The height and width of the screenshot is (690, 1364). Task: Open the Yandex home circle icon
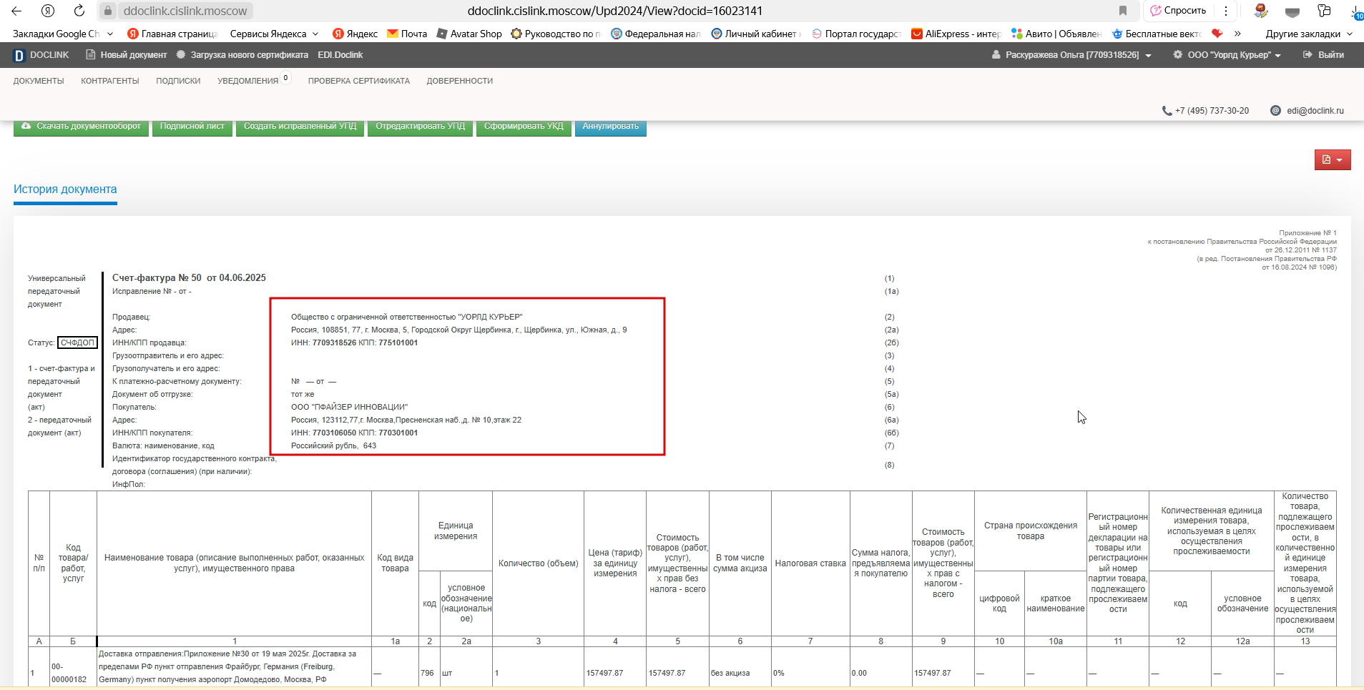coord(48,11)
